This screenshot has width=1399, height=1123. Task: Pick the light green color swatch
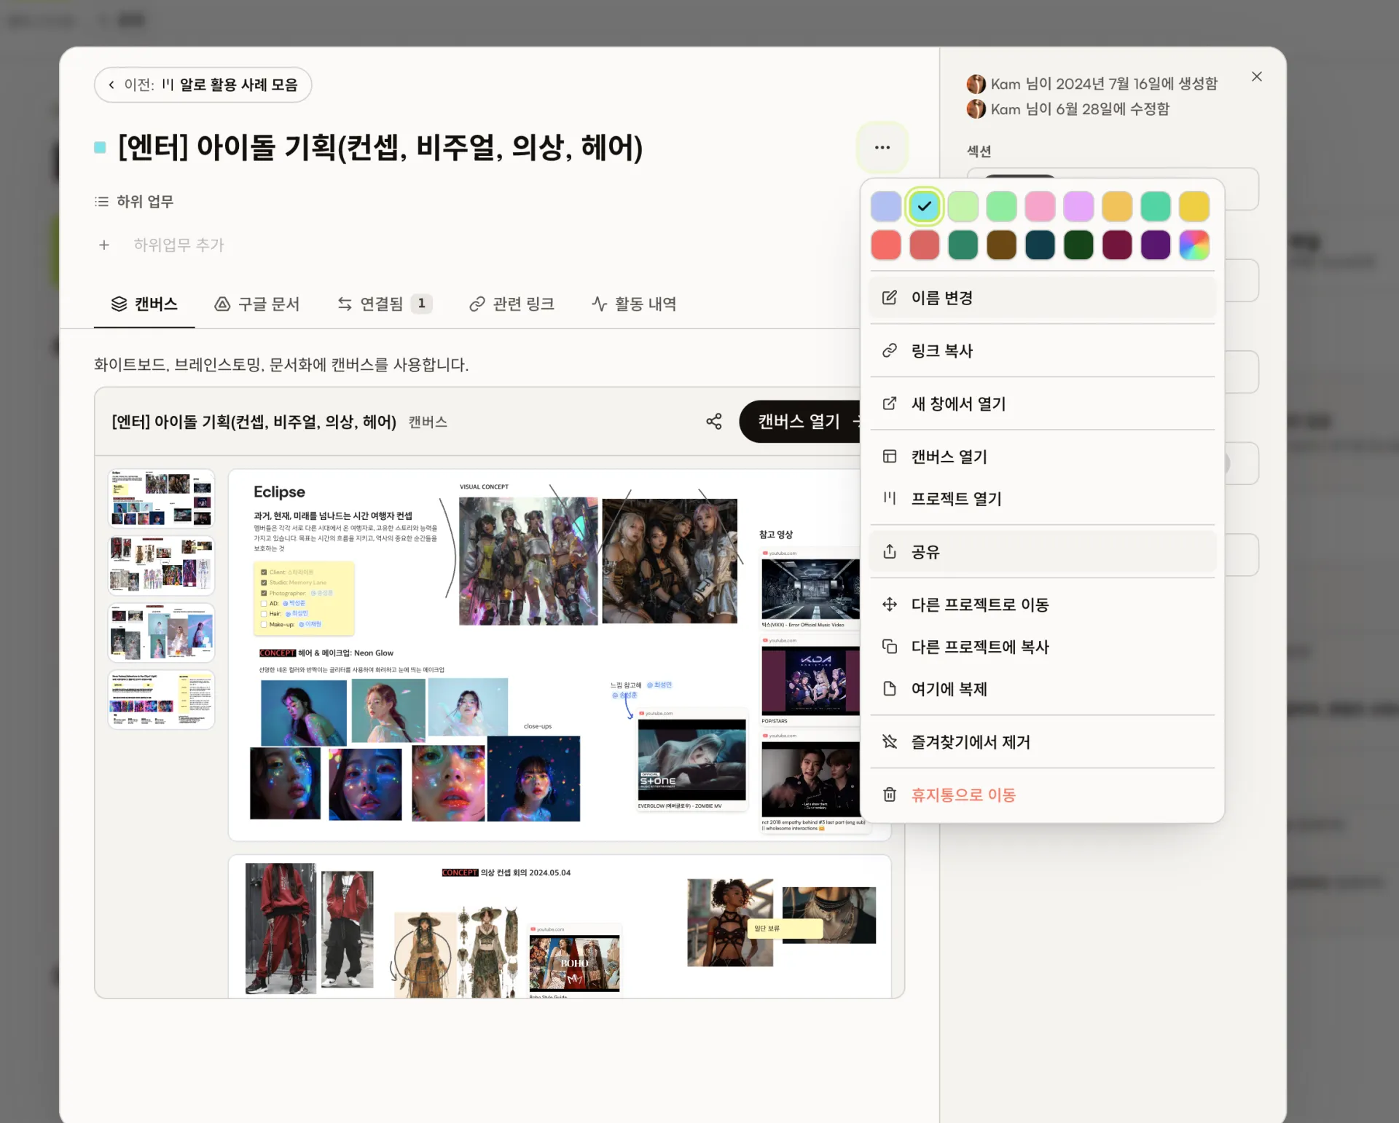point(963,206)
